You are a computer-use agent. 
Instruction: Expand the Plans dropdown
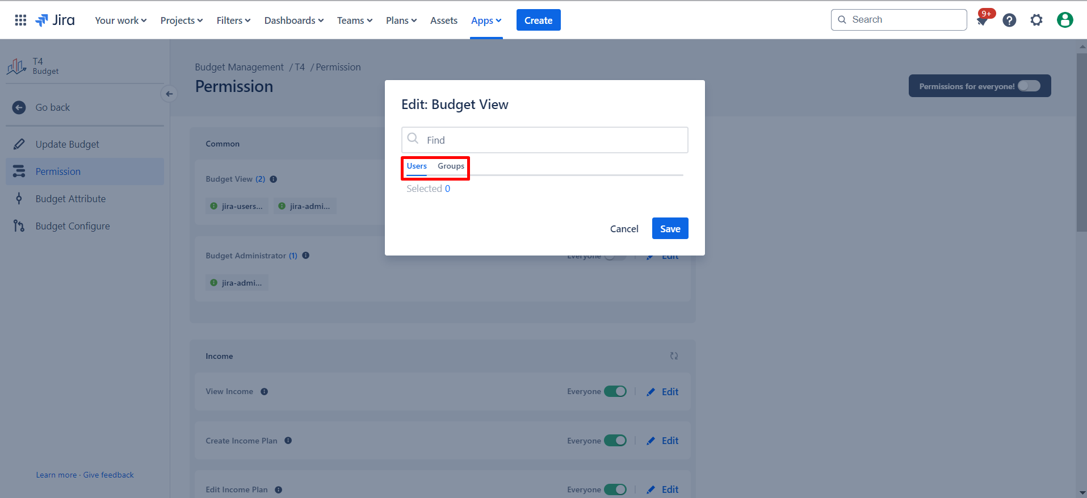pyautogui.click(x=401, y=20)
